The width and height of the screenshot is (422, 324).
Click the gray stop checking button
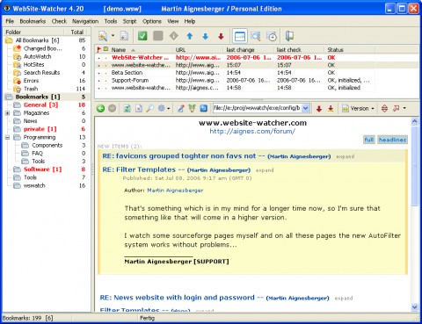pyautogui.click(x=158, y=36)
